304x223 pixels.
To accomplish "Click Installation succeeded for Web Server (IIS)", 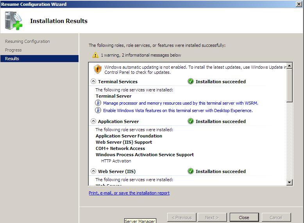I will (221, 171).
